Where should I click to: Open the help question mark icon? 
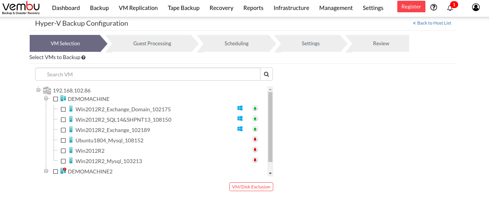click(x=434, y=7)
